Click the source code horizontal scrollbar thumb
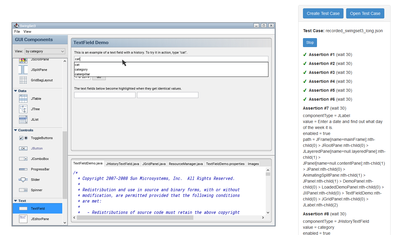This screenshot has height=235, width=398. click(x=135, y=218)
